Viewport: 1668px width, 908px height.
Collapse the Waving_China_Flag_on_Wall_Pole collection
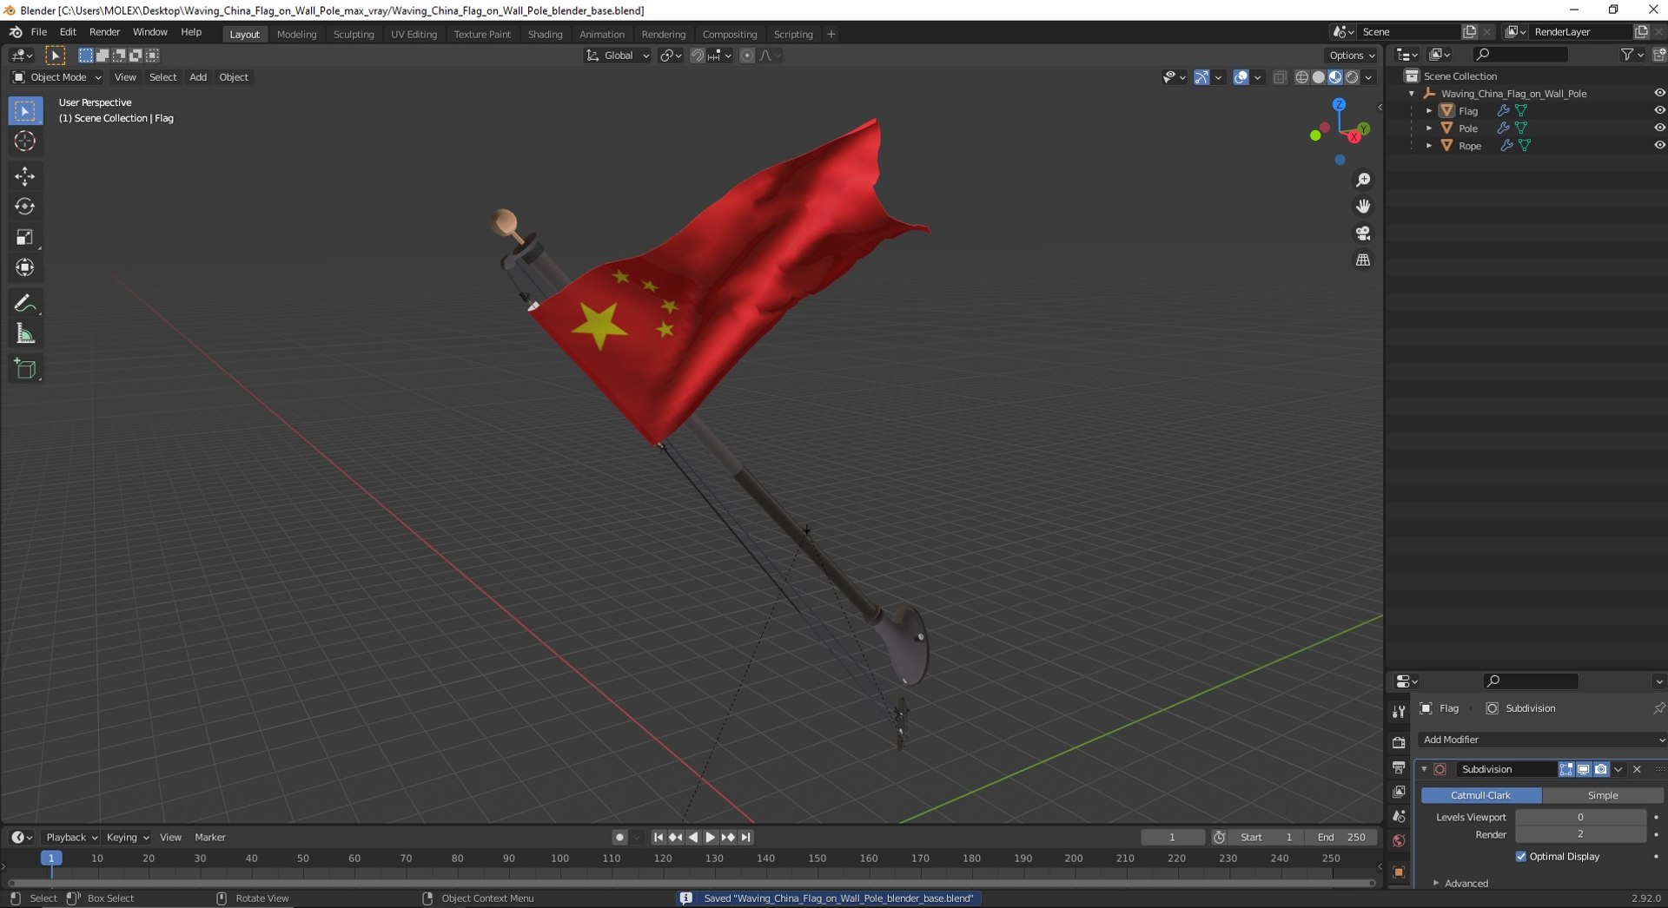[x=1412, y=93]
